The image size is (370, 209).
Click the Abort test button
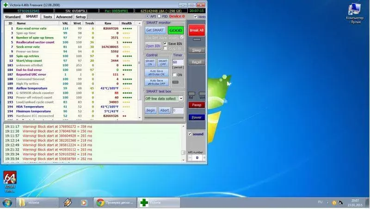click(165, 110)
